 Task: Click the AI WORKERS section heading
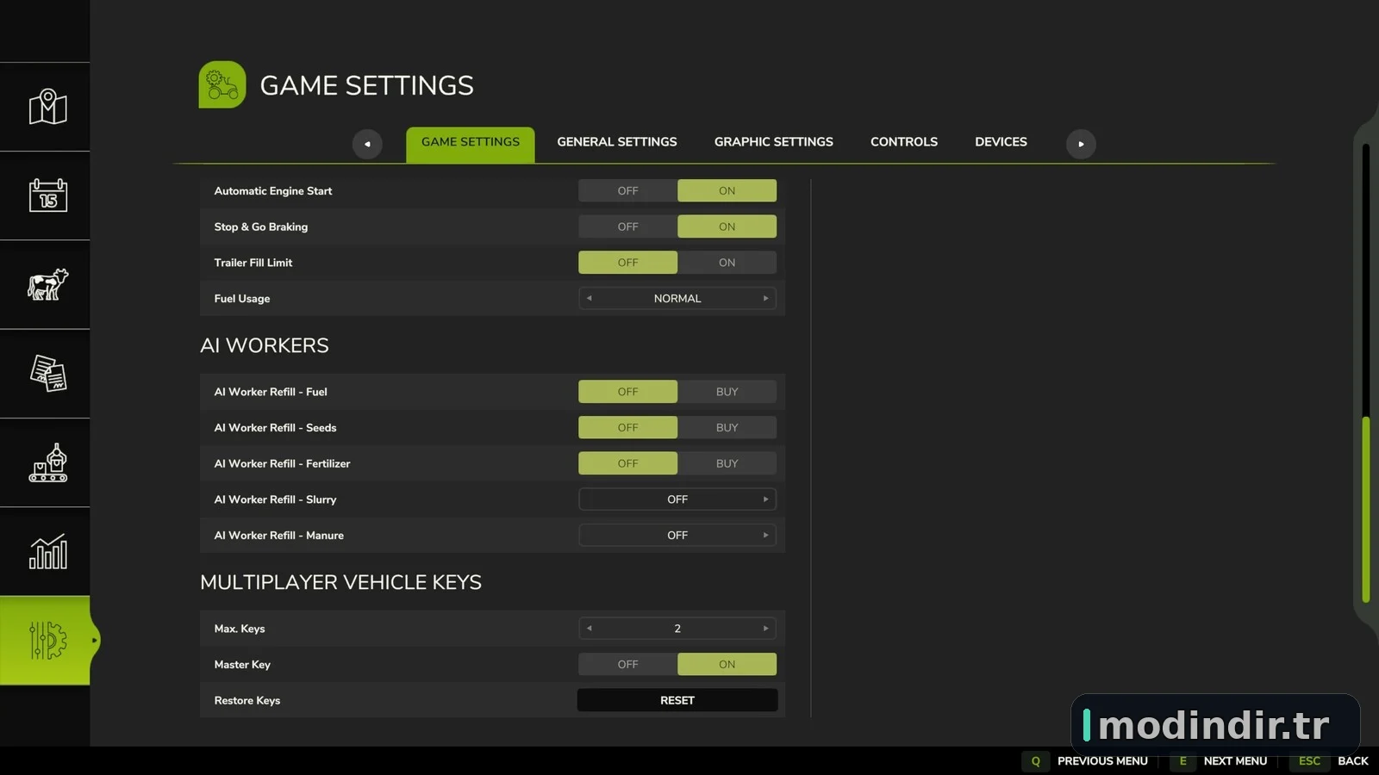(x=265, y=345)
